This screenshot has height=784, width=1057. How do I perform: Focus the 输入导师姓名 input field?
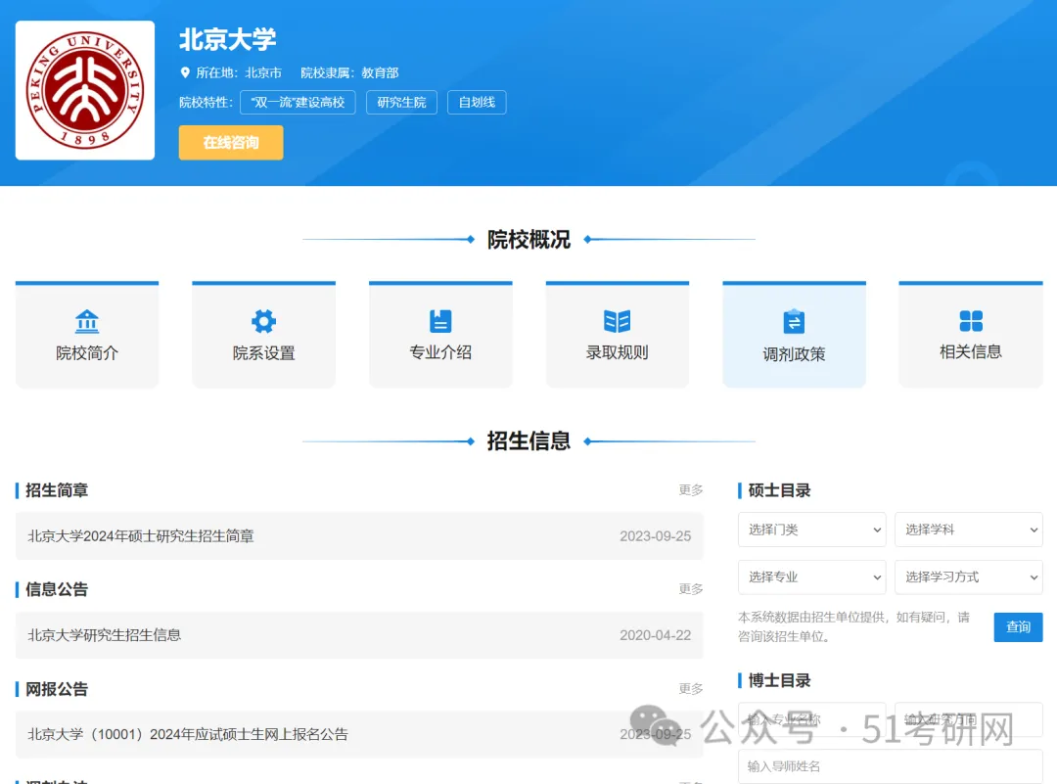890,766
